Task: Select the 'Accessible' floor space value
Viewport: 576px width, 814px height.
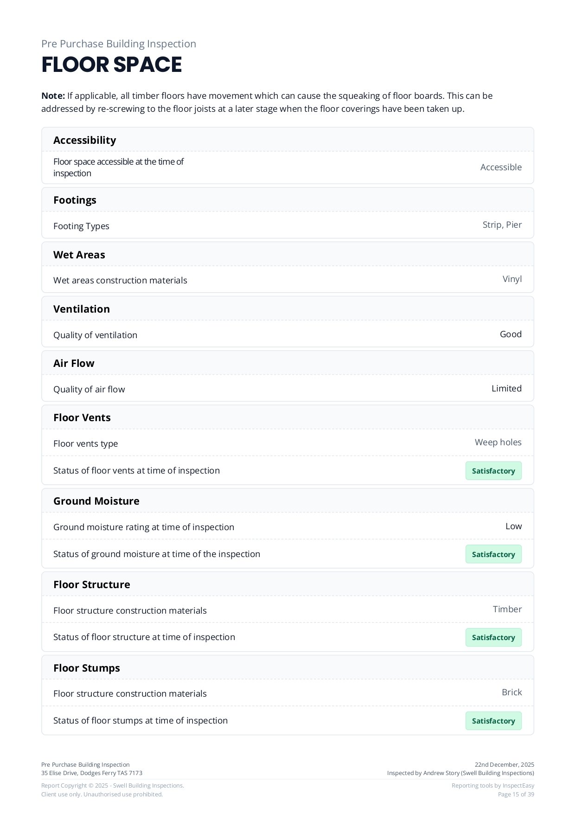Action: click(500, 167)
